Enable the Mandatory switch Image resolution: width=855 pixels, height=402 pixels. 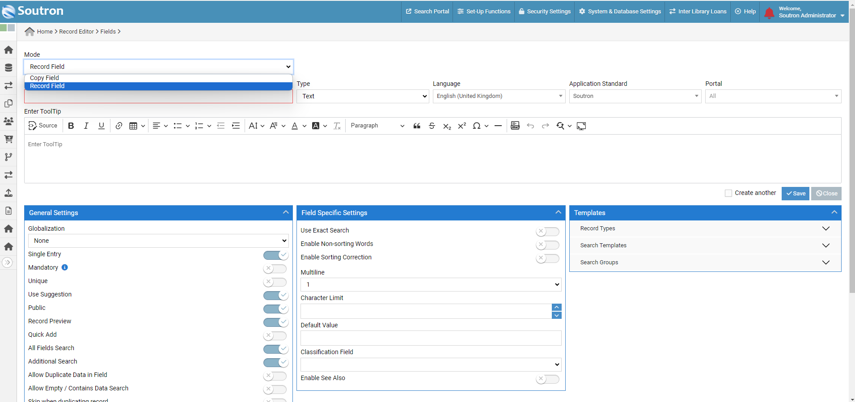275,269
